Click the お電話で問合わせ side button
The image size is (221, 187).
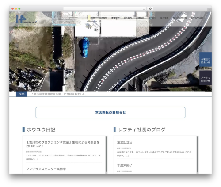(x=206, y=59)
